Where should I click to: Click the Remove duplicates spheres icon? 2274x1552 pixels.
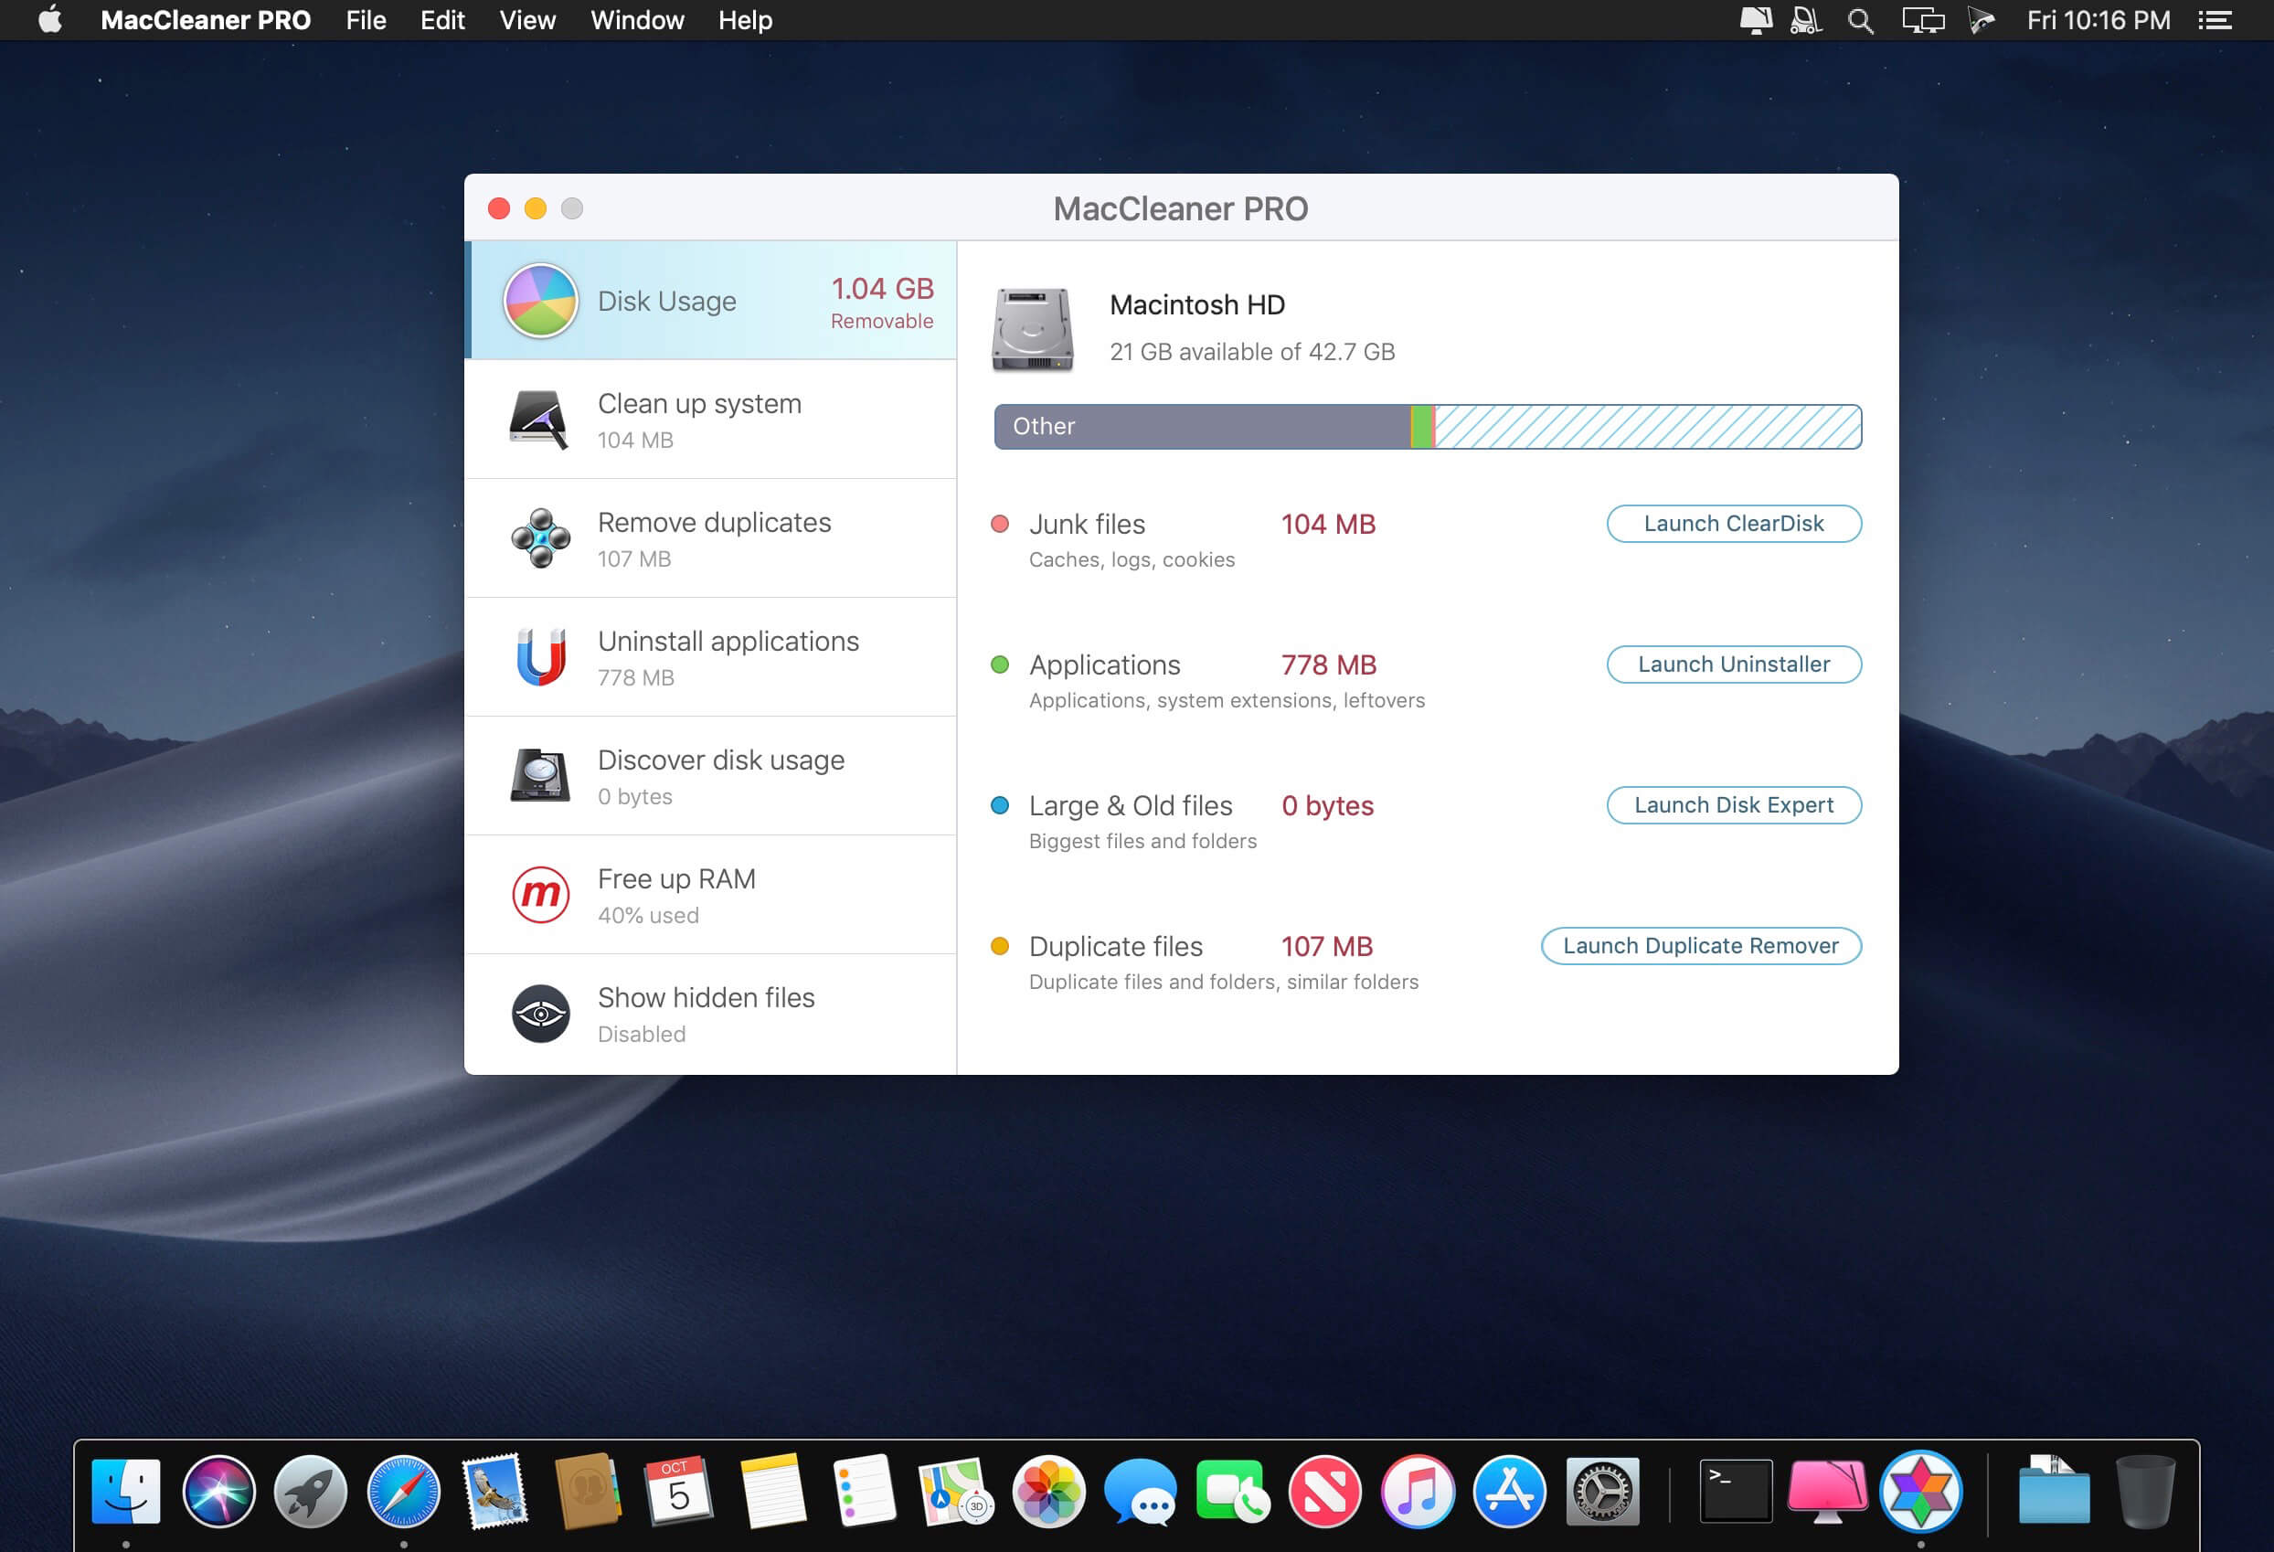point(540,538)
